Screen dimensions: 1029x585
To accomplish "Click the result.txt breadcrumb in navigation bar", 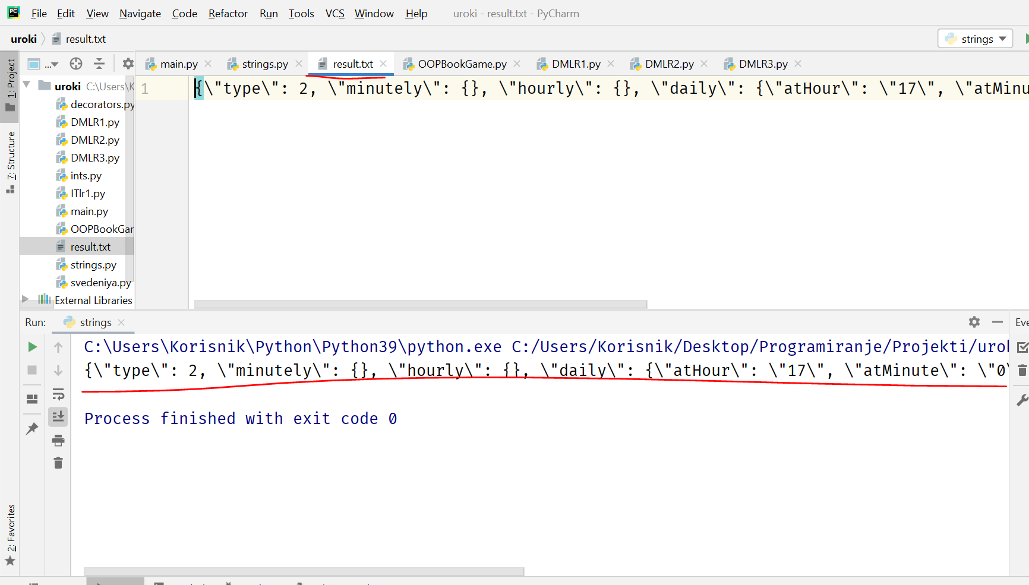I will tap(79, 39).
